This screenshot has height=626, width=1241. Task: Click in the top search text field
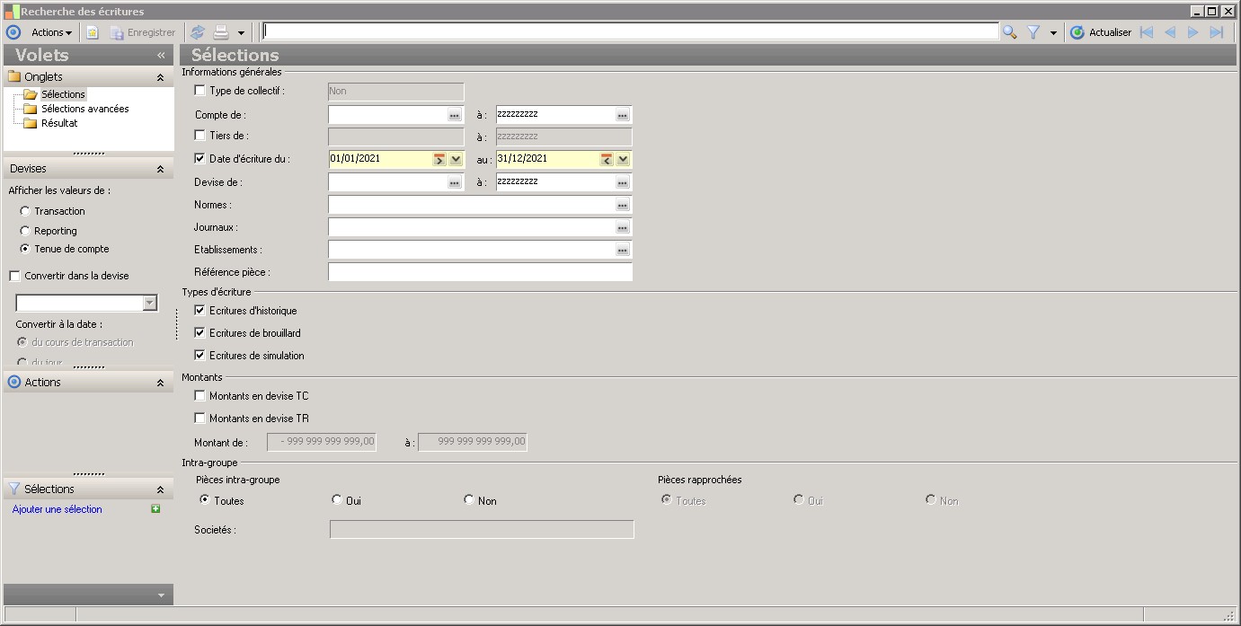point(630,32)
